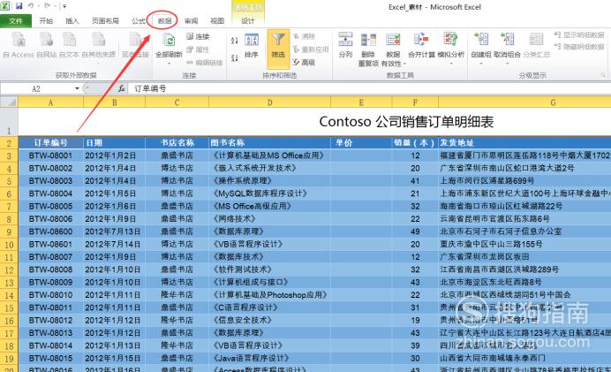Image resolution: width=611 pixels, height=372 pixels.
Task: Expand the 取消组合 dropdown arrow
Action: click(507, 63)
